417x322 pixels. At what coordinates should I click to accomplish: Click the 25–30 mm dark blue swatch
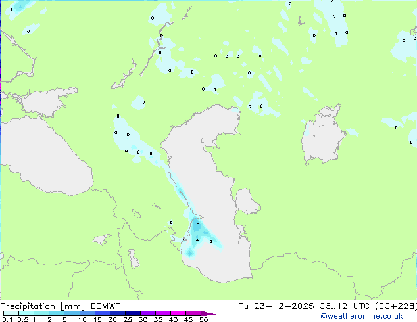click(133, 313)
